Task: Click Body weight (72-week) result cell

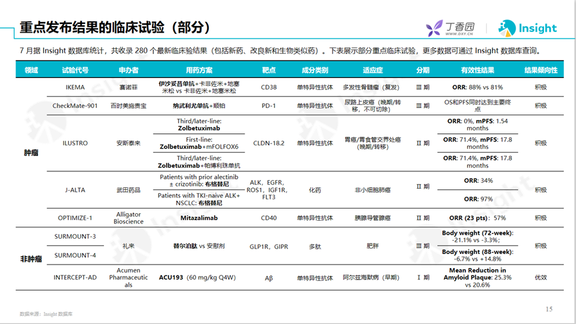Action: (x=477, y=237)
